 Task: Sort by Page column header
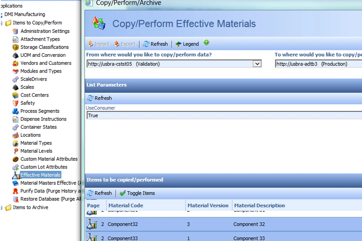pyautogui.click(x=93, y=205)
